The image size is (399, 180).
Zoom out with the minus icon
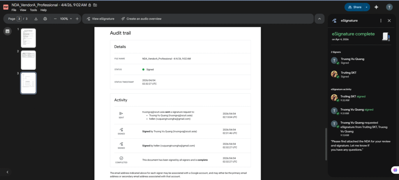pyautogui.click(x=55, y=19)
